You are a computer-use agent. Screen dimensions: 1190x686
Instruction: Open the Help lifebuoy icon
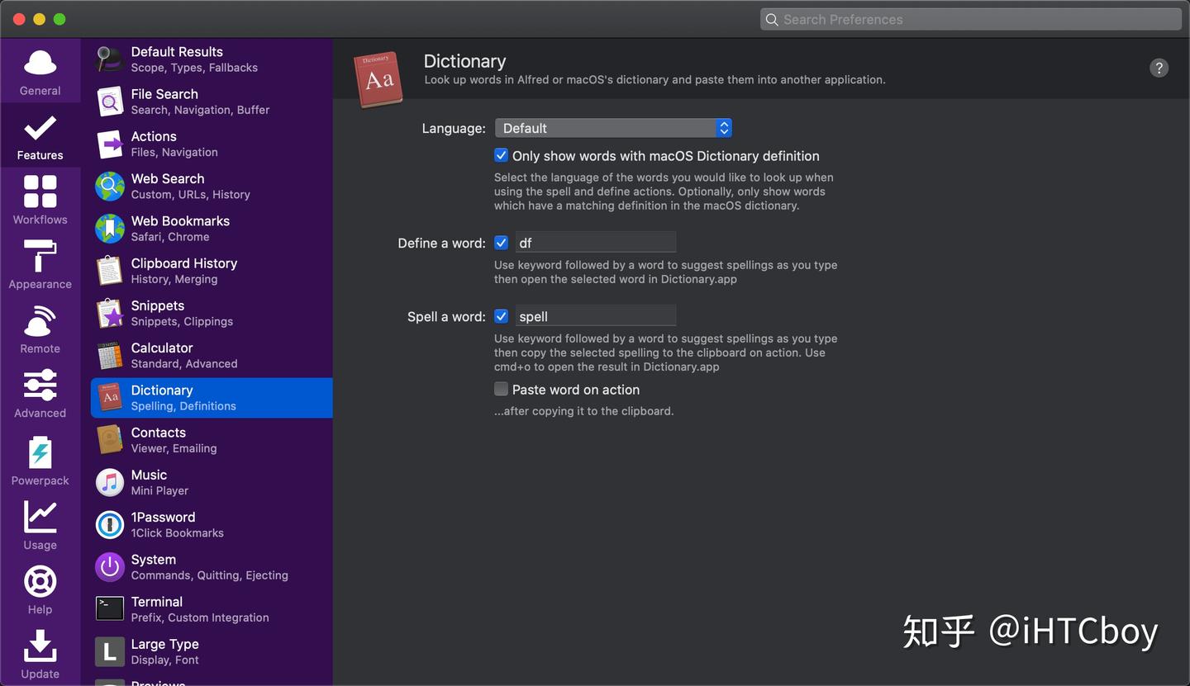tap(40, 582)
